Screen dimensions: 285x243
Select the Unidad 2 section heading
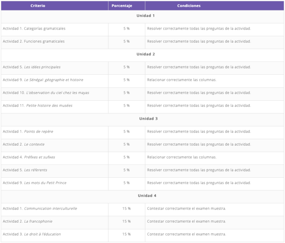[x=145, y=54]
